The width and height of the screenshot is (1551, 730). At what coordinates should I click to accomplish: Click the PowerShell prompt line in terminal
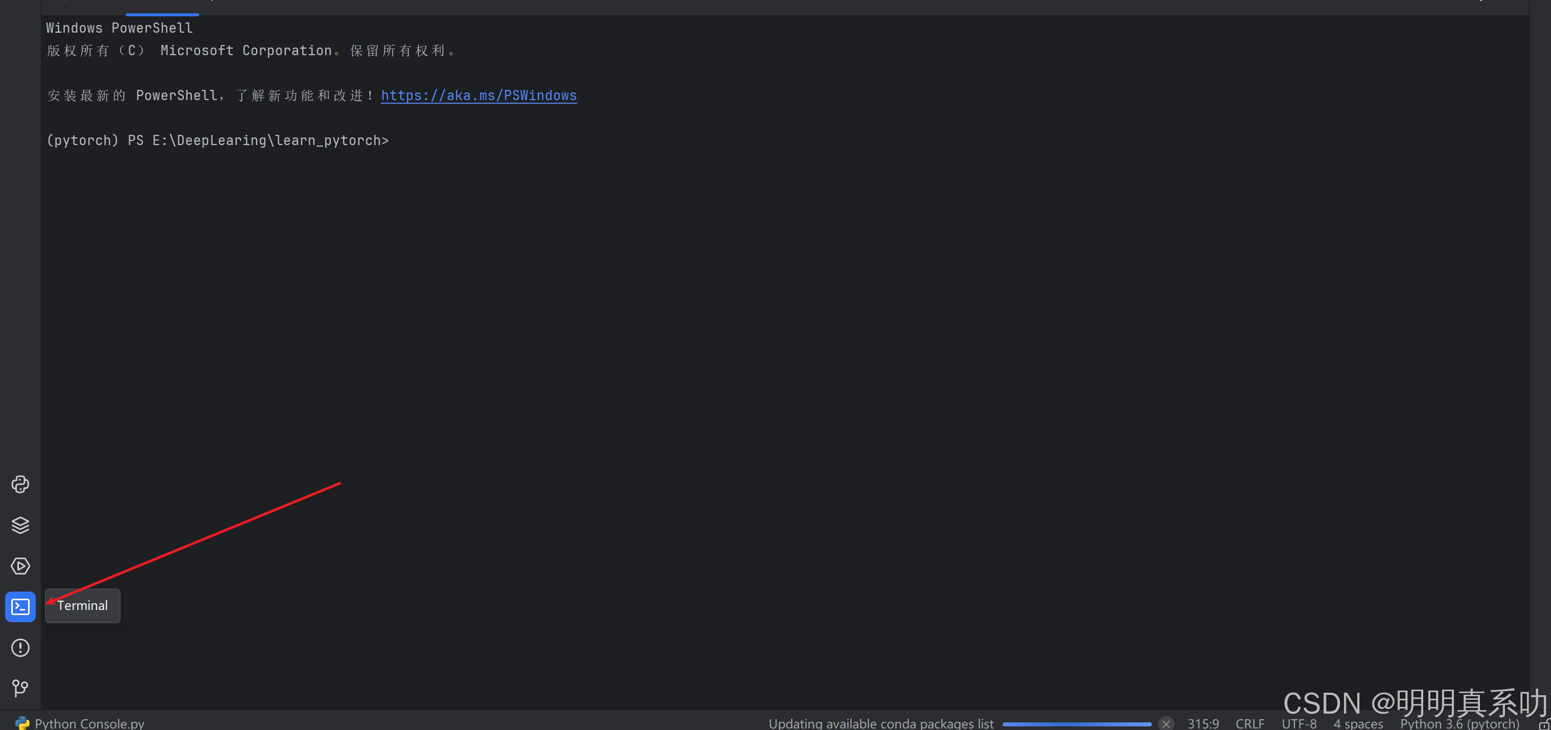coord(217,140)
